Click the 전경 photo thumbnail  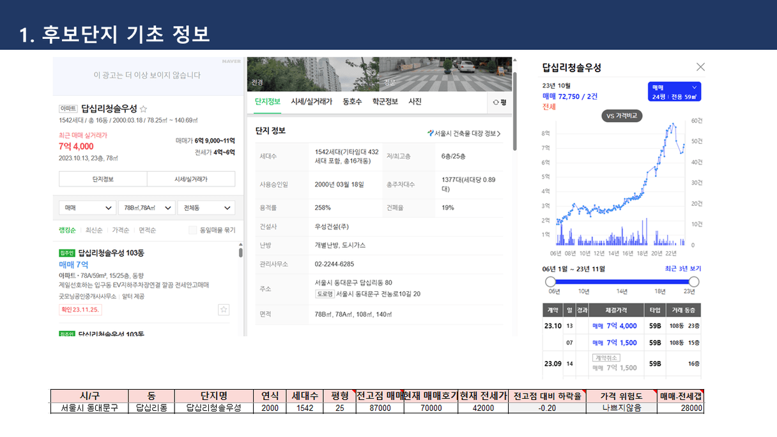coord(313,74)
